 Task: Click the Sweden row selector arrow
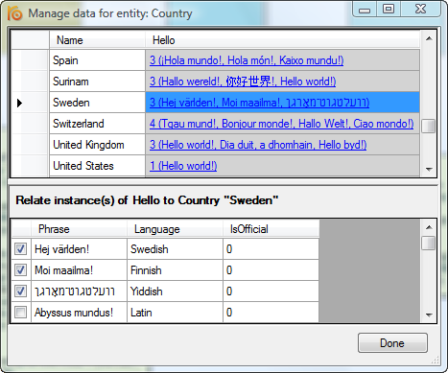tap(19, 103)
